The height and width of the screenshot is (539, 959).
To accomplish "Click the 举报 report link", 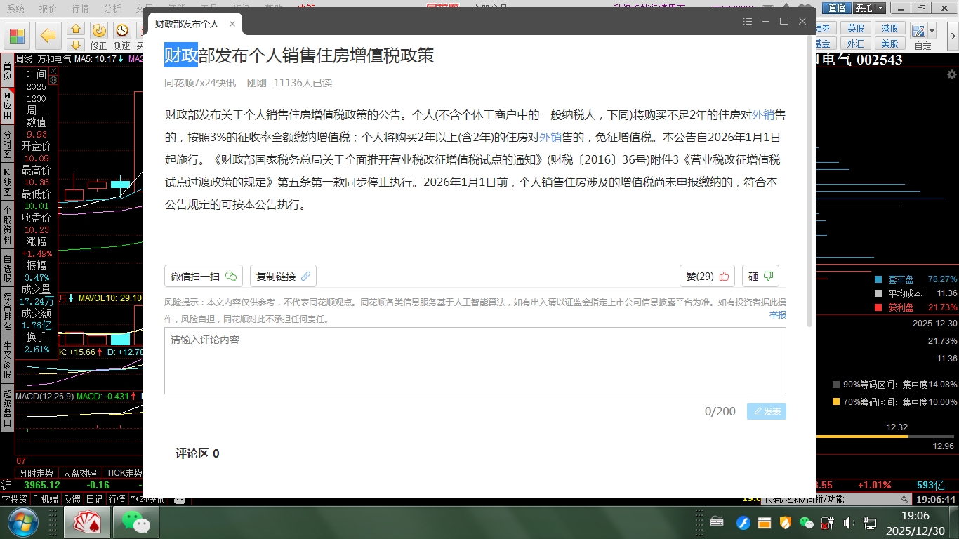I will pyautogui.click(x=778, y=315).
